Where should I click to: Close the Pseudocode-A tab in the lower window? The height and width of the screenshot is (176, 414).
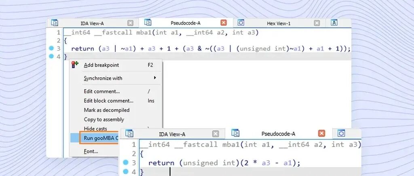pyautogui.click(x=321, y=133)
